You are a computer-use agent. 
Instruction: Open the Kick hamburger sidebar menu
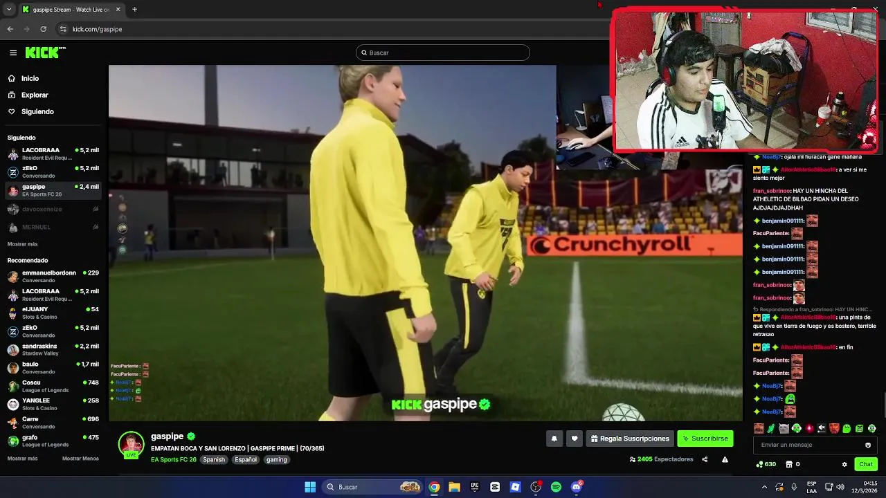[x=13, y=53]
